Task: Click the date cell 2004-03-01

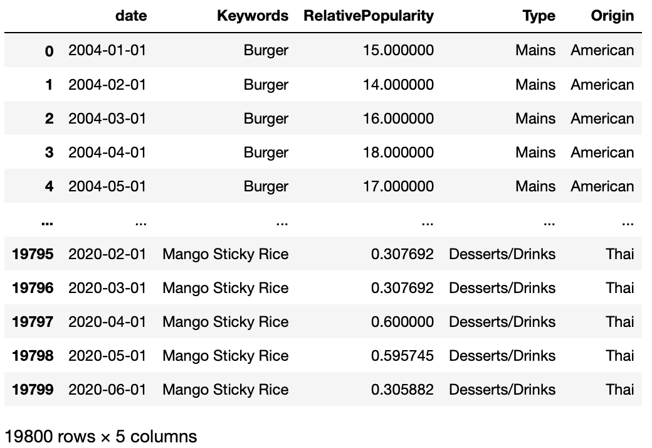Action: click(107, 119)
